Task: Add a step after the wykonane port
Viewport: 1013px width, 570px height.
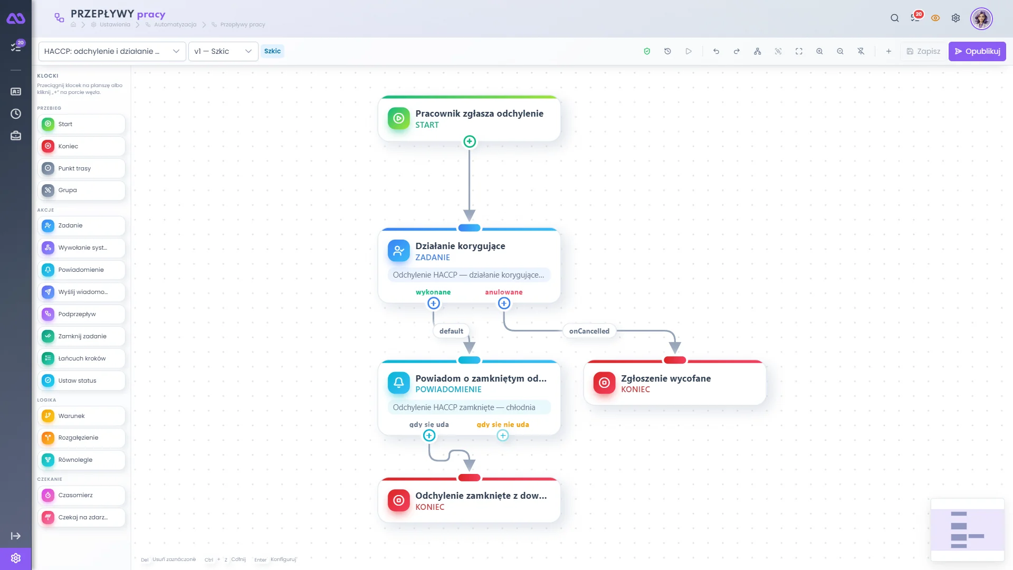Action: 434,303
